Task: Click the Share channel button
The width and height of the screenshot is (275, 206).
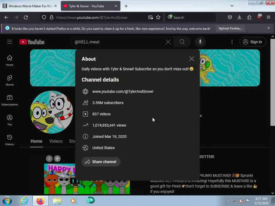Action: point(101,162)
